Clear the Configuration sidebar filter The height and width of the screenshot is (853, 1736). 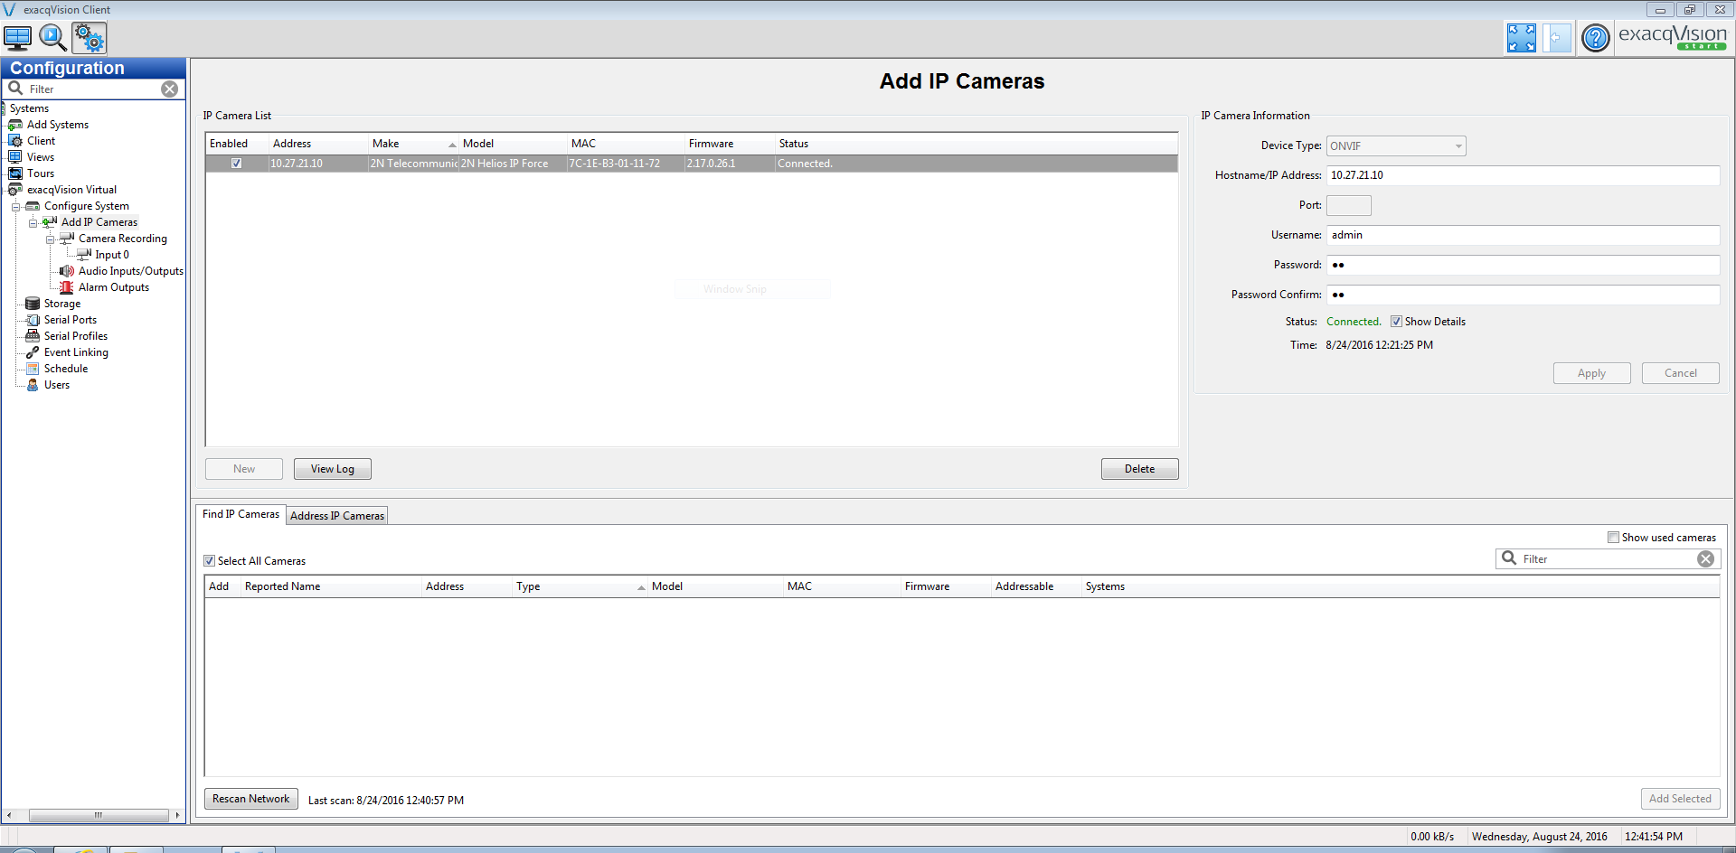pyautogui.click(x=169, y=89)
